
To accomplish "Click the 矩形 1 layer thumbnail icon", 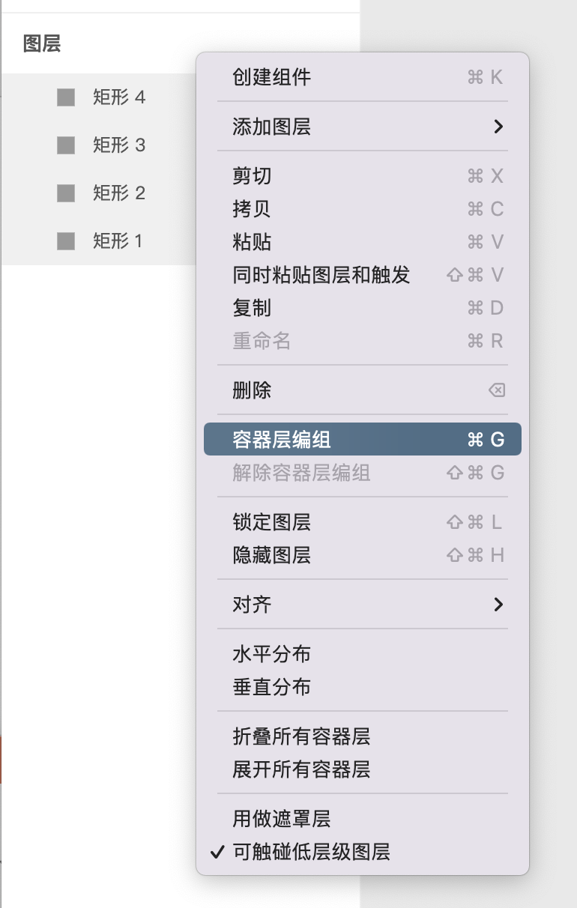I will pyautogui.click(x=65, y=241).
